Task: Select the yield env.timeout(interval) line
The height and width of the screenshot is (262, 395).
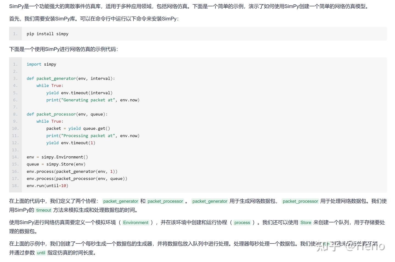Action: (x=79, y=93)
